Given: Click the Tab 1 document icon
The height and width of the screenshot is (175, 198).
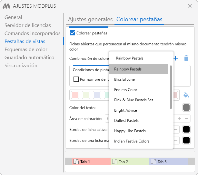Looking at the screenshot, I should click(76, 161).
